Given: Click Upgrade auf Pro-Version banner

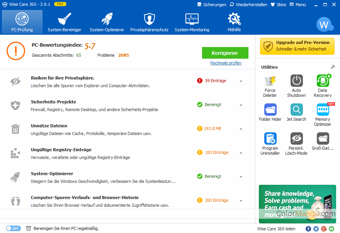Looking at the screenshot, I should click(x=297, y=46).
